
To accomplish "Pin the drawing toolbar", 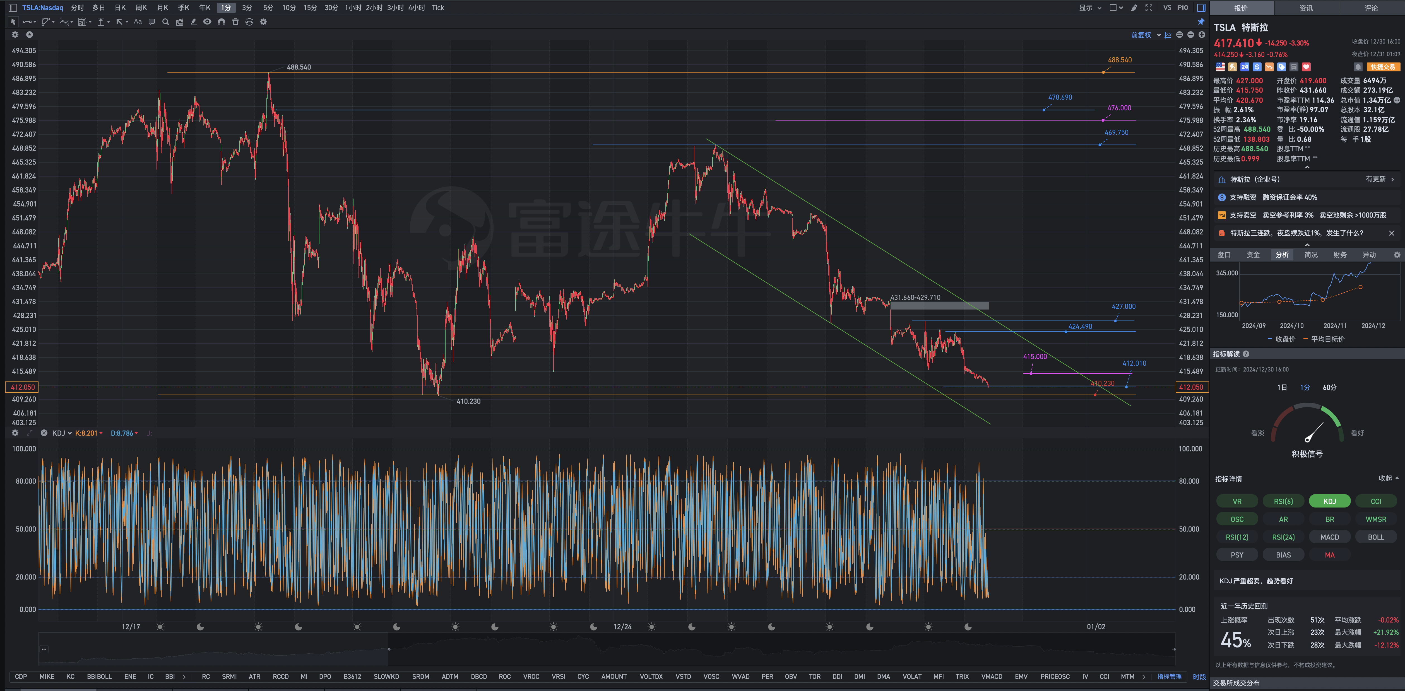I will pyautogui.click(x=1201, y=22).
